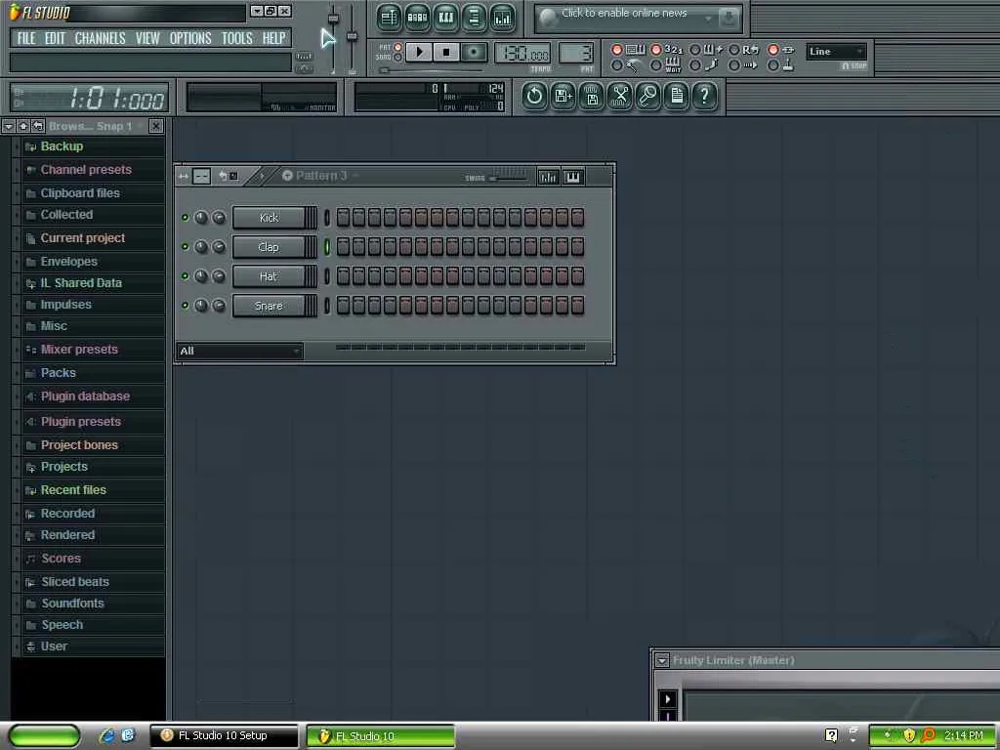Open the All channel group filter dropdown
This screenshot has height=750, width=1000.
(x=240, y=351)
